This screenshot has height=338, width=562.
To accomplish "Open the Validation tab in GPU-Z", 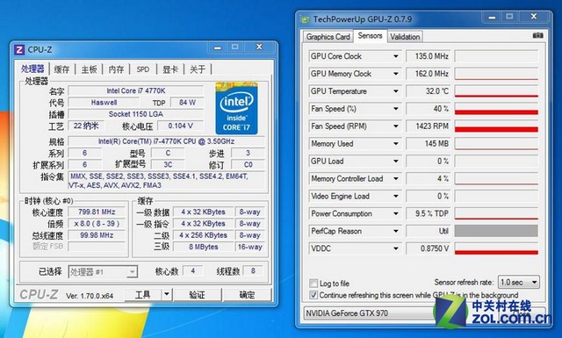I will 405,37.
